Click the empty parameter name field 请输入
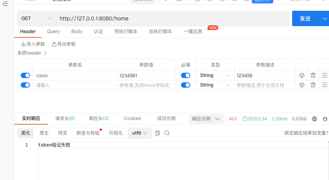The image size is (329, 180). (75, 85)
